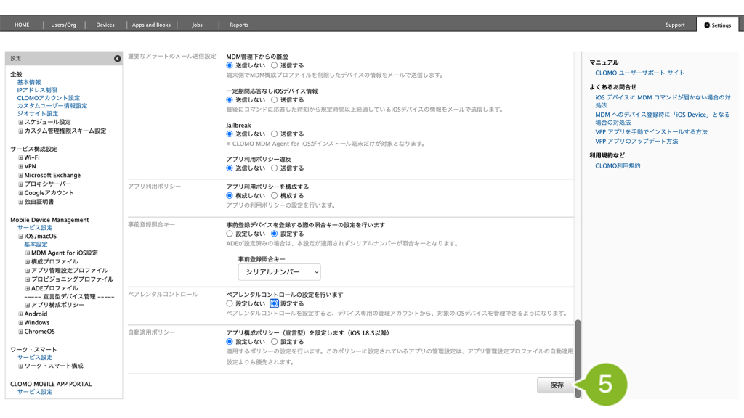Open the Reports menu tab
This screenshot has height=418, width=744.
pyautogui.click(x=239, y=25)
